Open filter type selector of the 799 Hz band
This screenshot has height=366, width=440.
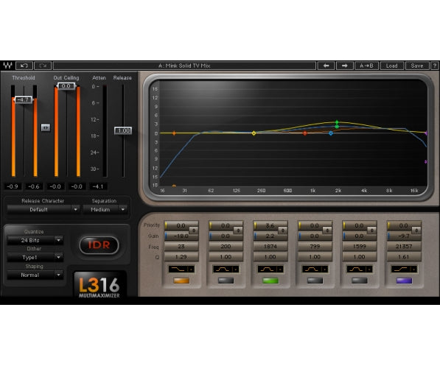pos(315,270)
